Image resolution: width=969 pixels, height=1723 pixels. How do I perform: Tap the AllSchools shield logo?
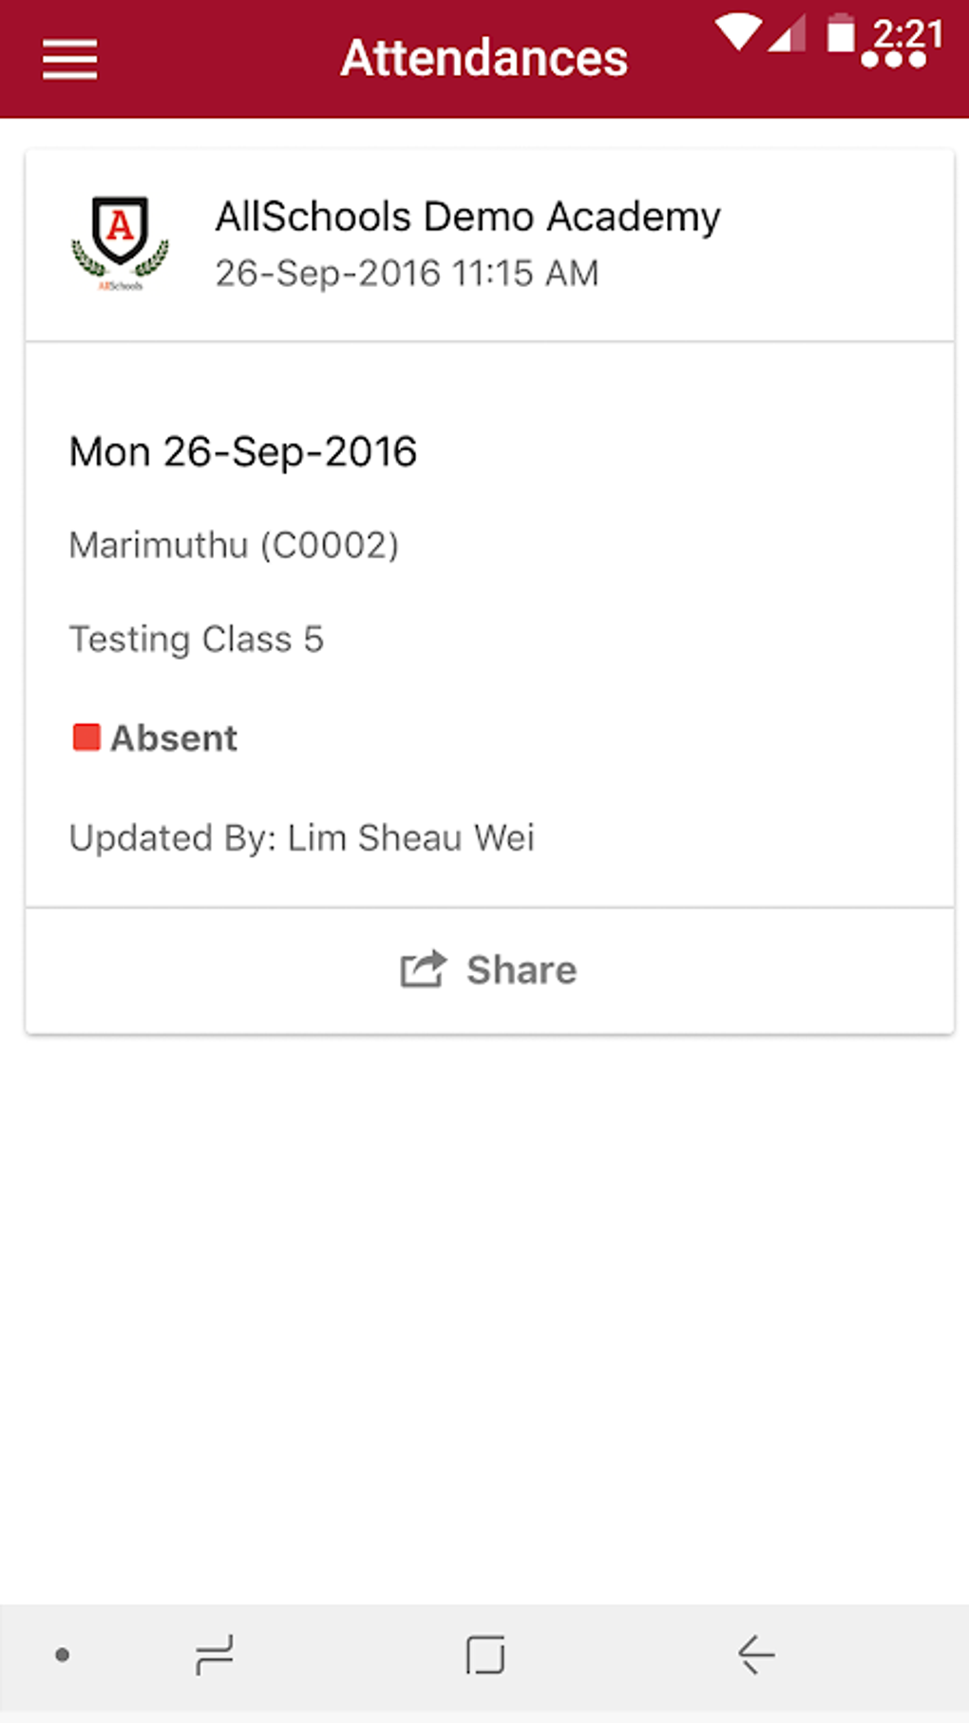click(x=120, y=241)
